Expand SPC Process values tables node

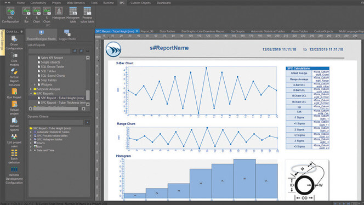click(x=31, y=135)
